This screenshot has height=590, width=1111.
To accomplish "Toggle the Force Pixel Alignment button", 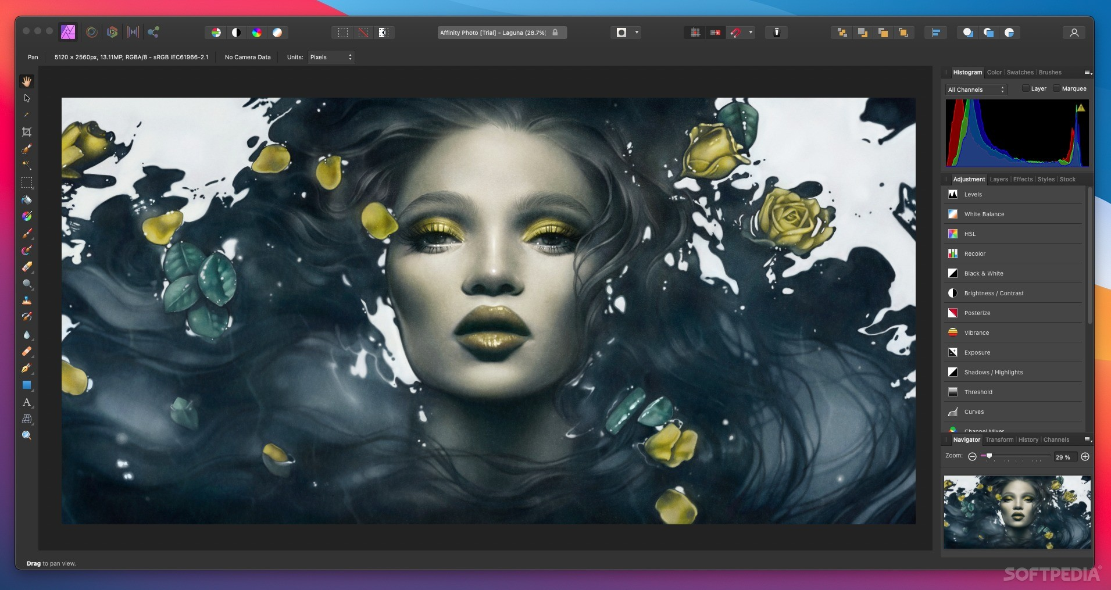I will (715, 33).
